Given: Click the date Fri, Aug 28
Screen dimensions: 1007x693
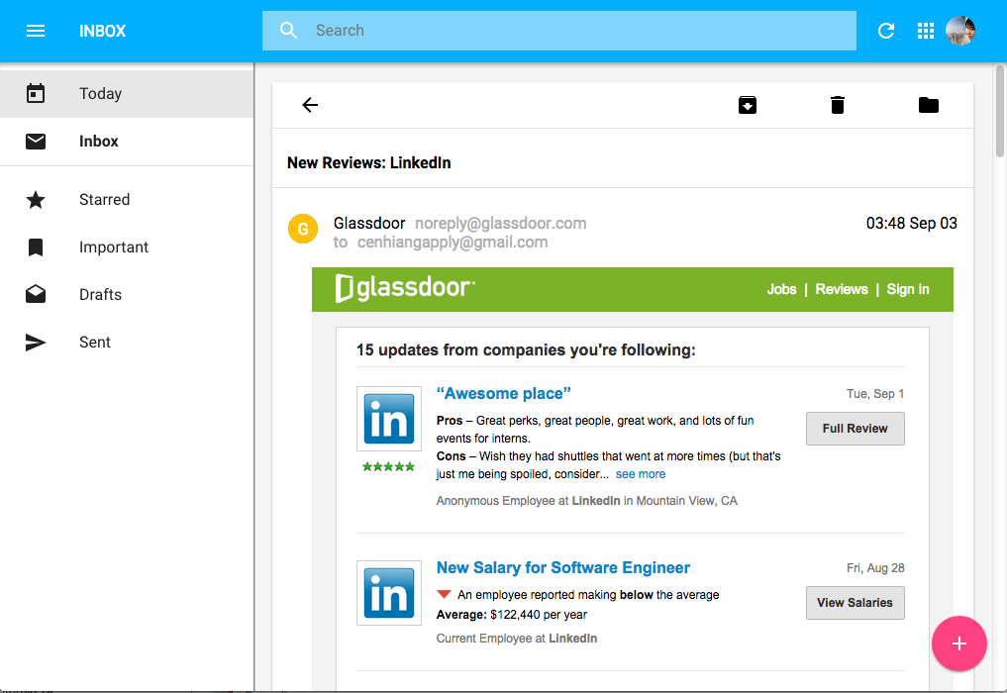Looking at the screenshot, I should (874, 567).
